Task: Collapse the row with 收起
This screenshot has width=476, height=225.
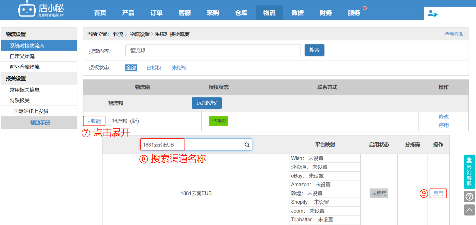Action: 94,121
